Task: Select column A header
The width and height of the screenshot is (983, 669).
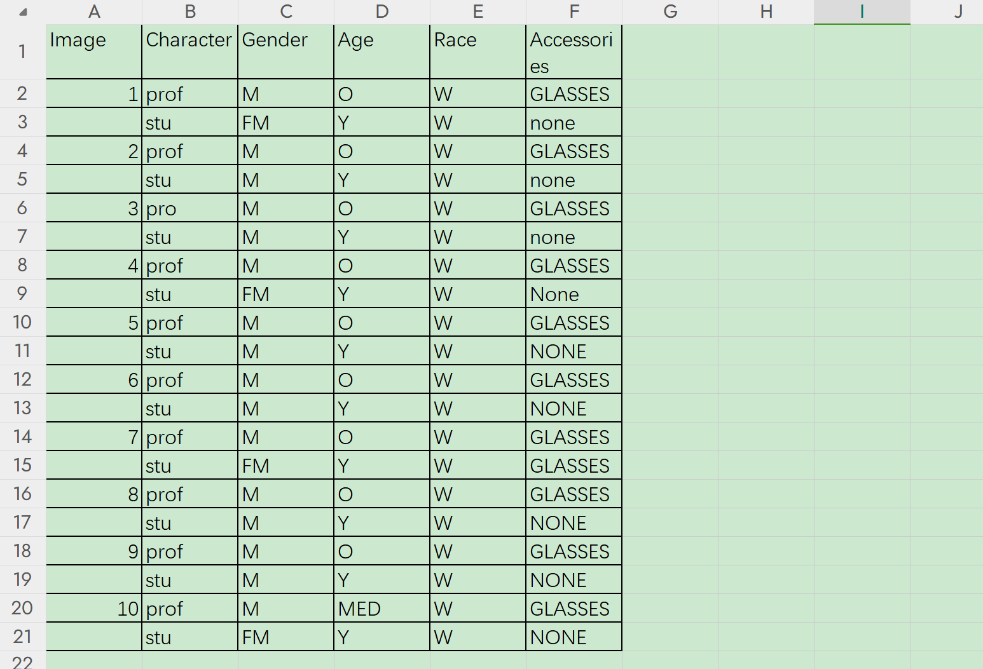Action: click(x=94, y=11)
